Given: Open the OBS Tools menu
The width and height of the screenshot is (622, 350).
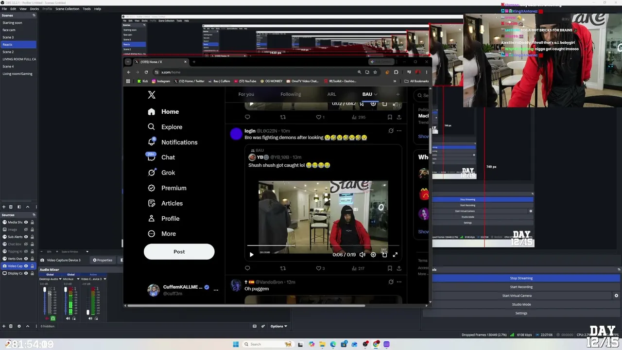Looking at the screenshot, I should pyautogui.click(x=86, y=9).
